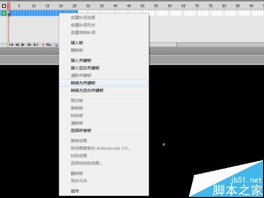
Task: Select the keyframe at frame 1
Action: (x=9, y=13)
